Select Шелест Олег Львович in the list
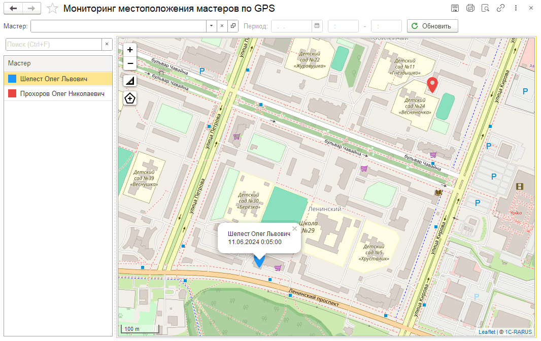Viewport: 541px width, 341px height. point(58,79)
